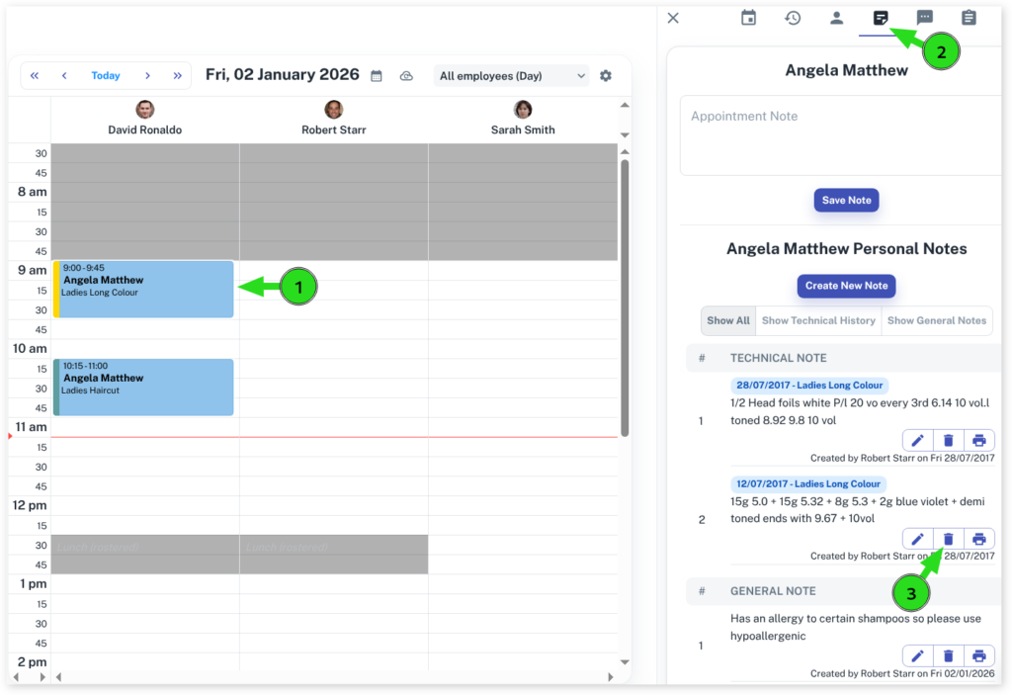The width and height of the screenshot is (1012, 695).
Task: Edit the 28/07/2017 technical note
Action: pos(917,441)
